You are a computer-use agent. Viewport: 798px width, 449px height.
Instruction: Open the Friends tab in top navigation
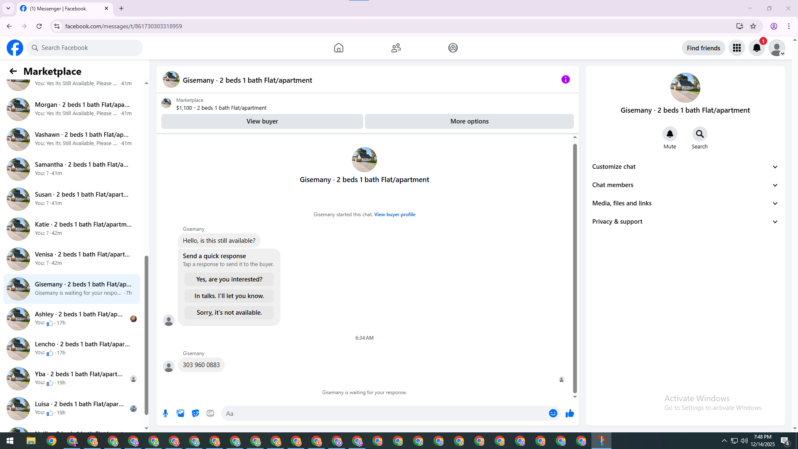click(396, 48)
